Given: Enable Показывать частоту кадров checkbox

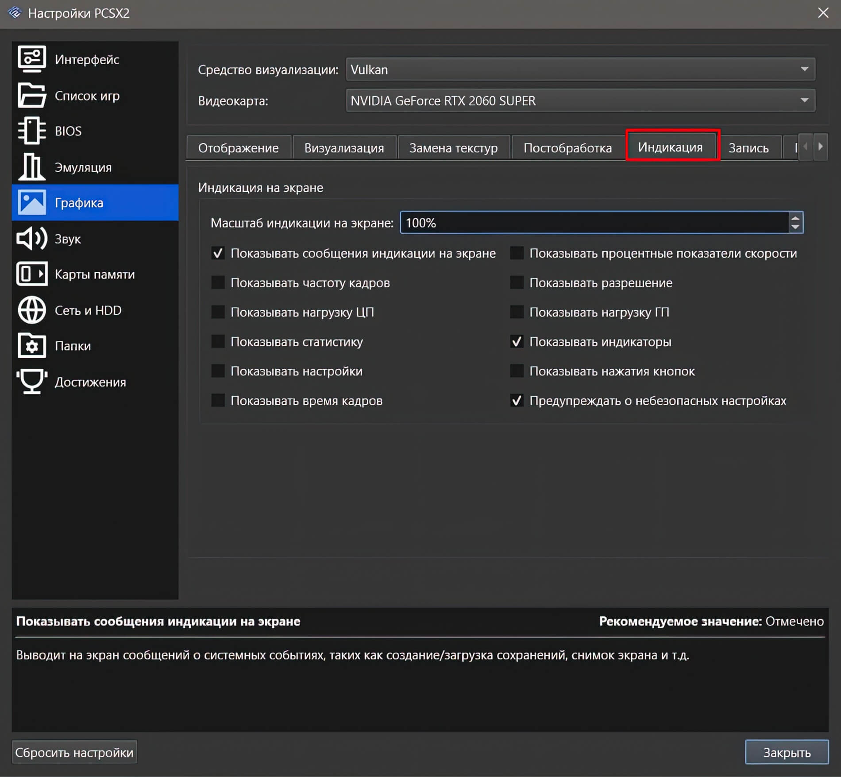Looking at the screenshot, I should (x=218, y=282).
